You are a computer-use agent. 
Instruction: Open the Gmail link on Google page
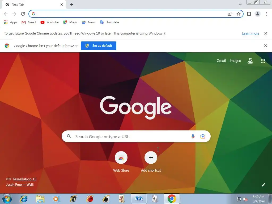221,61
